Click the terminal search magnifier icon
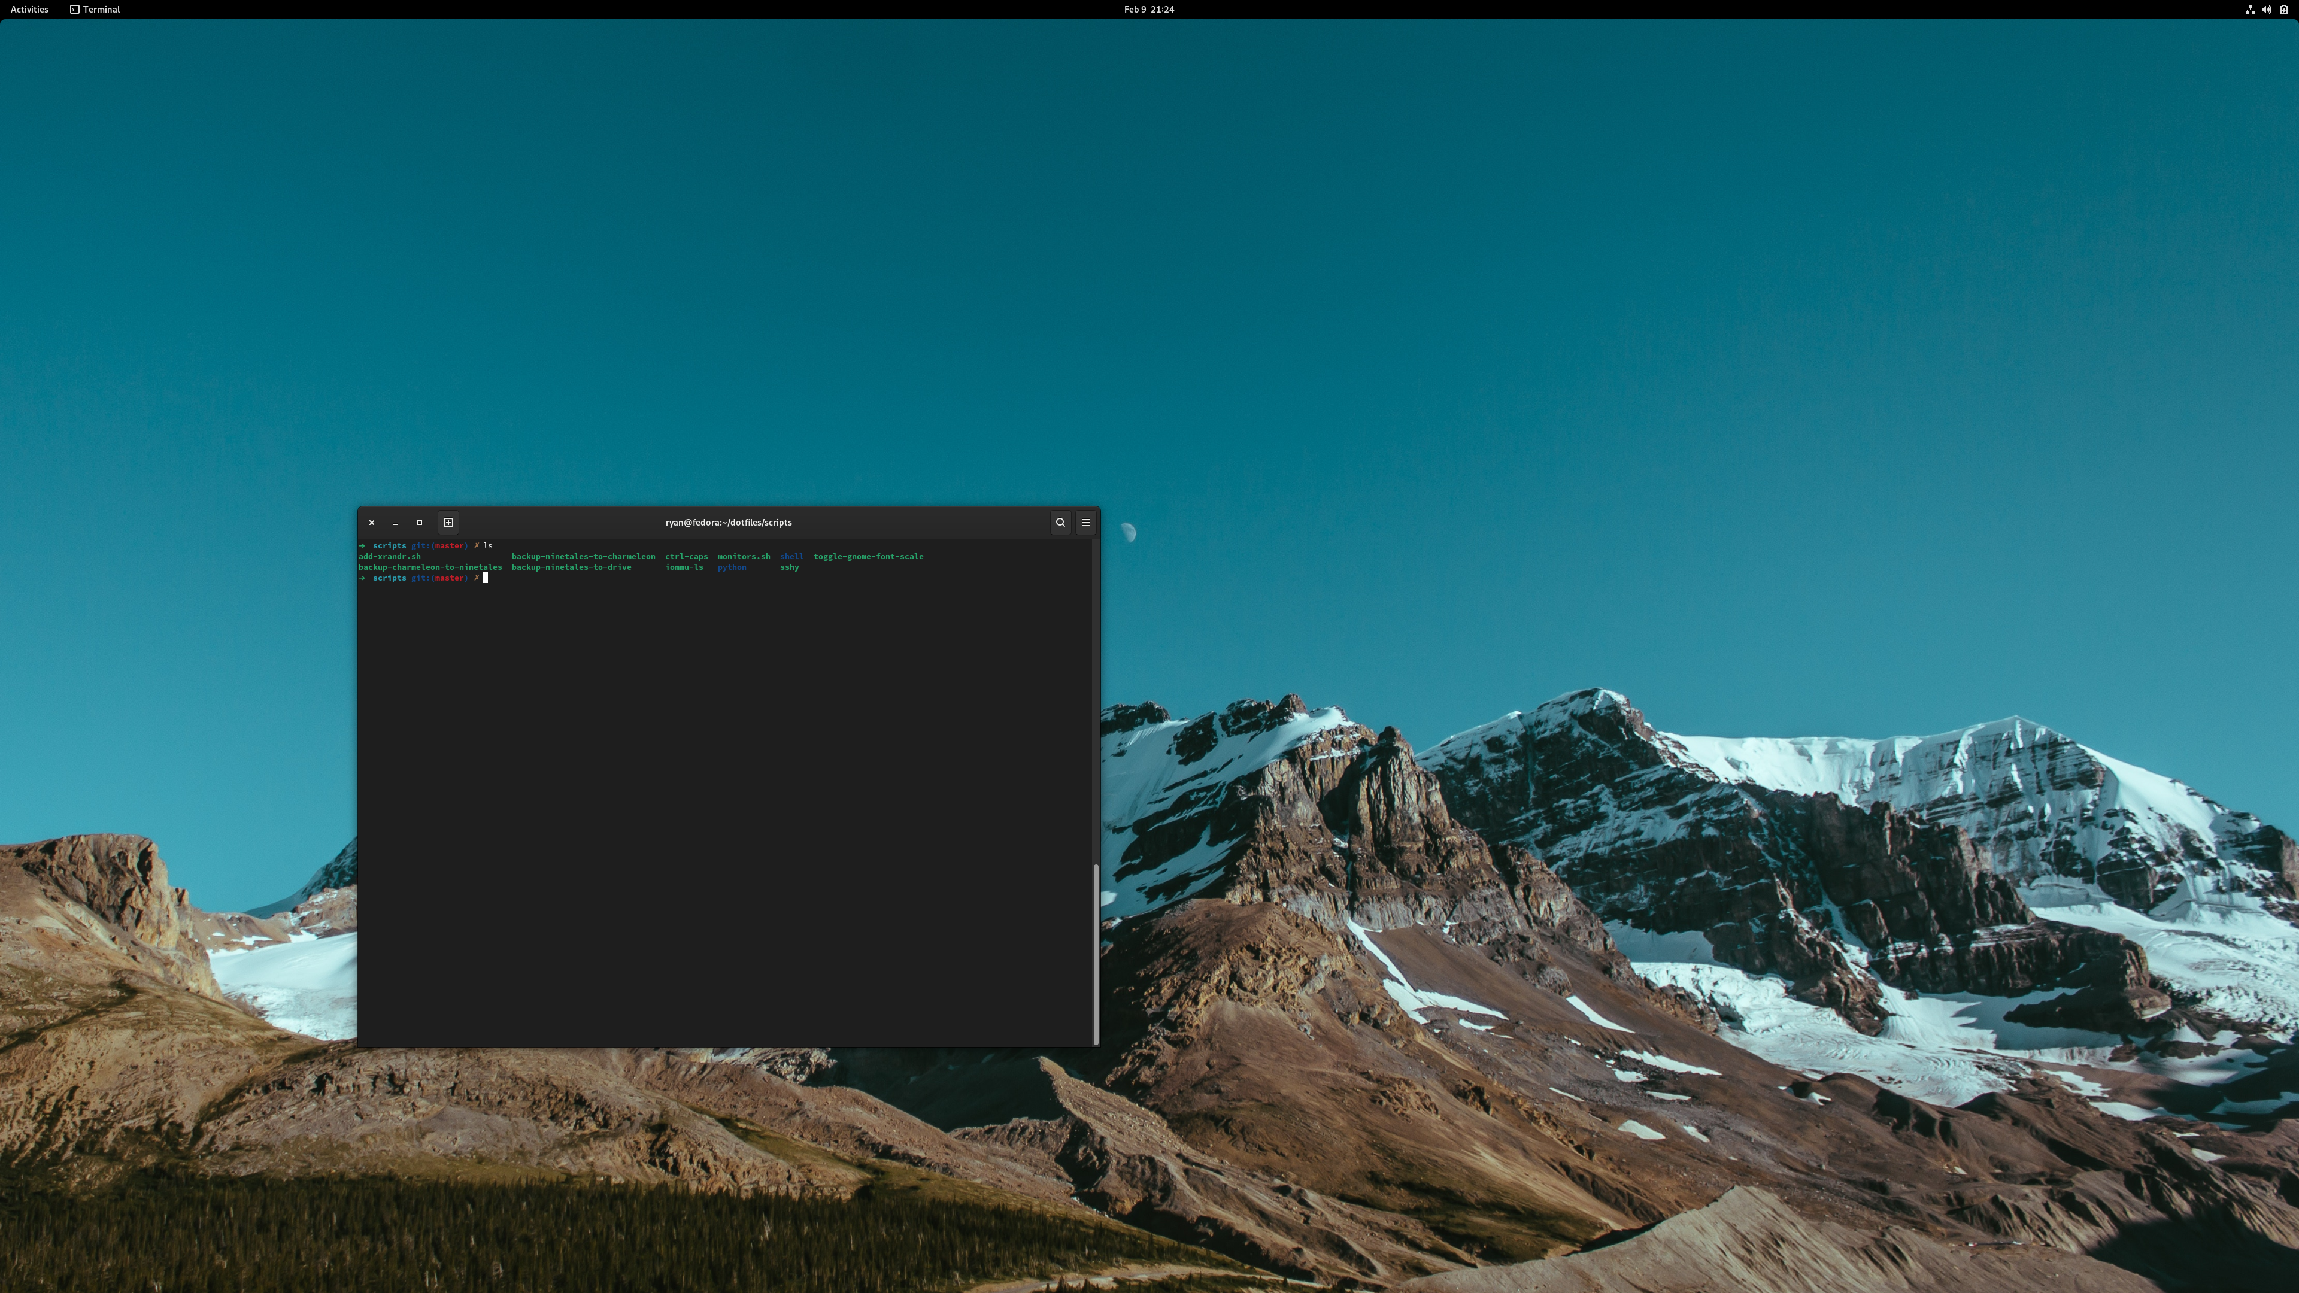Viewport: 2299px width, 1293px height. (1060, 523)
